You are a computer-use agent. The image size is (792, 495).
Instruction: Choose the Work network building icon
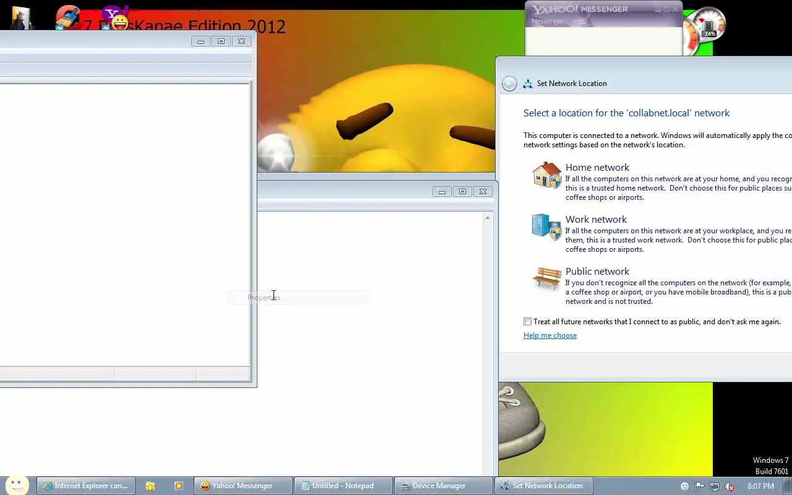click(546, 227)
